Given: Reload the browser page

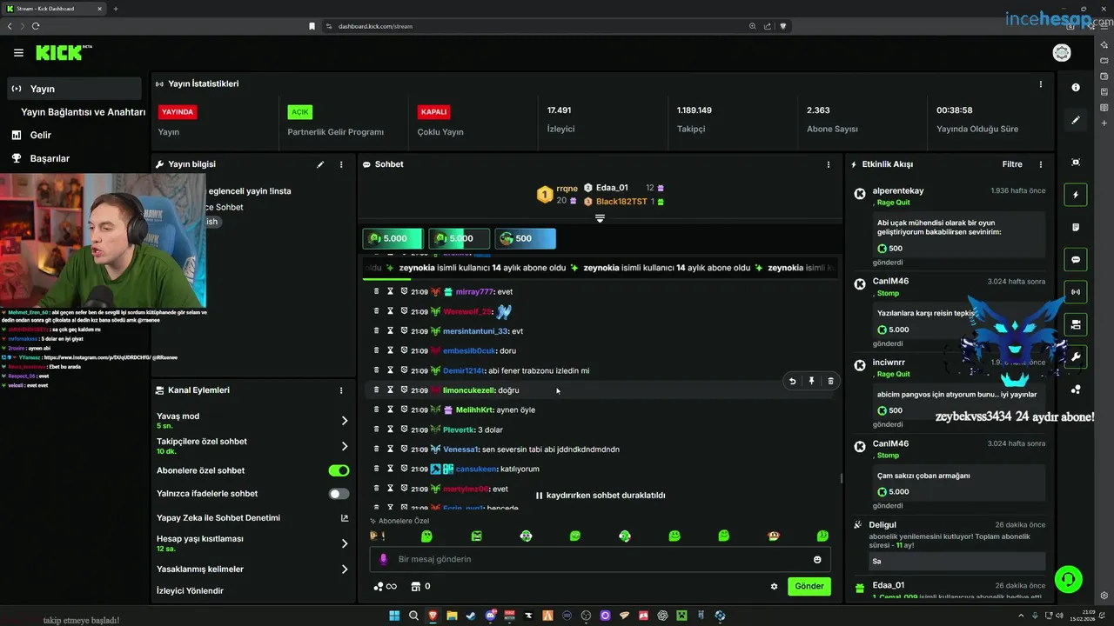Looking at the screenshot, I should pyautogui.click(x=36, y=26).
